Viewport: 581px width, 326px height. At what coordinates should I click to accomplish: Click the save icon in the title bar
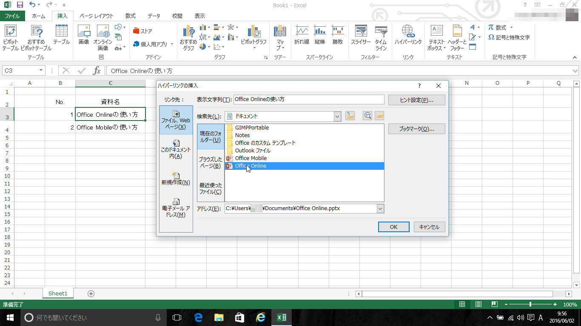click(x=20, y=5)
